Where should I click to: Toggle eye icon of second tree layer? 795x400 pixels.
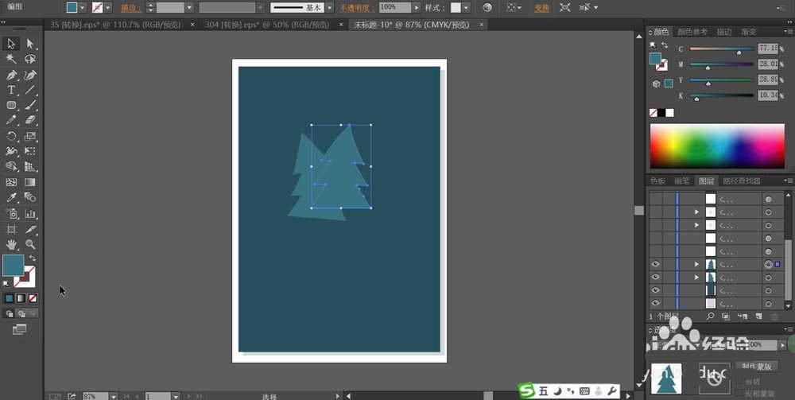[x=656, y=277]
